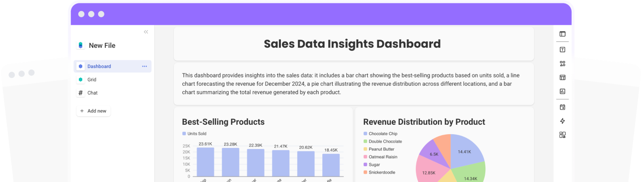Click the lightning bolt automation icon
642x182 pixels.
pyautogui.click(x=562, y=121)
